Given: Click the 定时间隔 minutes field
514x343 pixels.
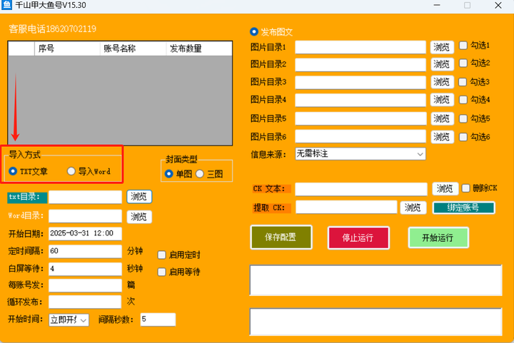Looking at the screenshot, I should click(x=85, y=251).
